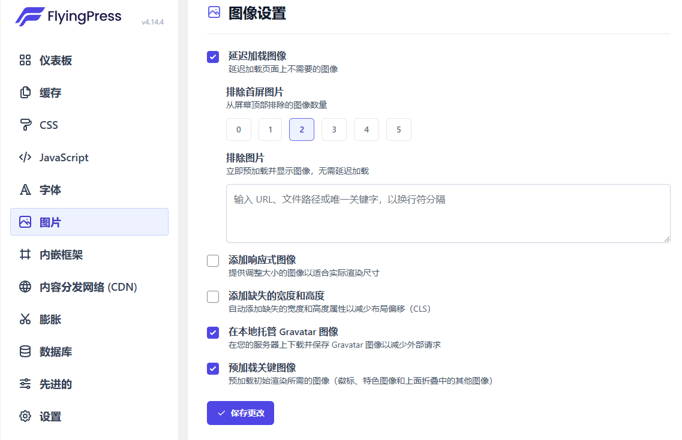Viewport: 682px width, 440px height.
Task: Select the 膨胀 scissors icon
Action: pyautogui.click(x=24, y=319)
